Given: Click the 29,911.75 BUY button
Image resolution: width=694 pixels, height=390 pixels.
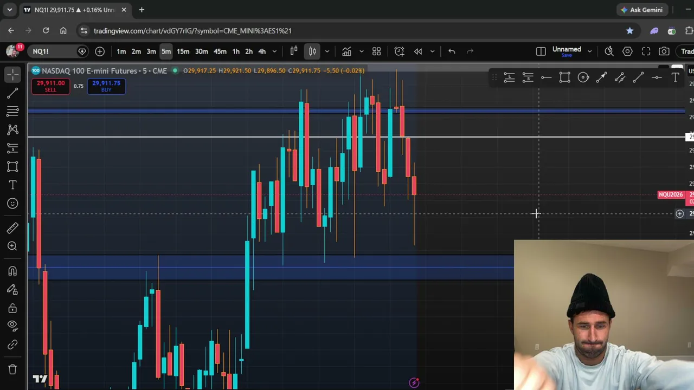Looking at the screenshot, I should (106, 86).
